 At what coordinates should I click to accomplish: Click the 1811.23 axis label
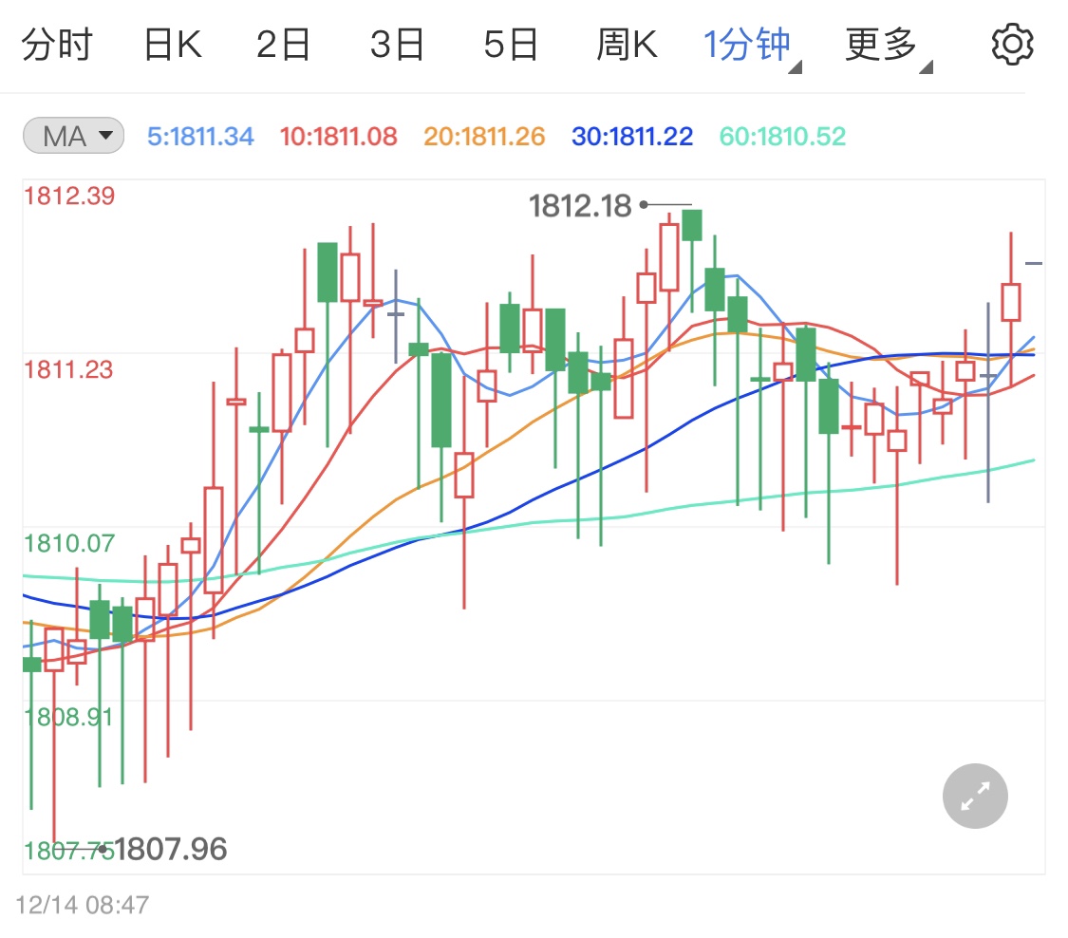pyautogui.click(x=68, y=370)
